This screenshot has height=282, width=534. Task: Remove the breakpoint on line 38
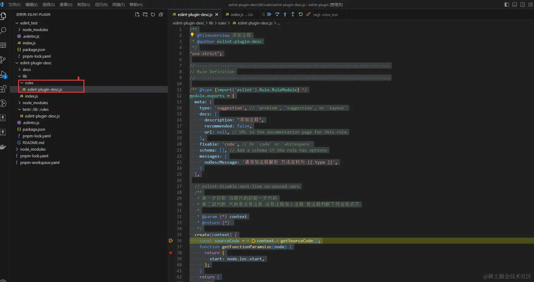click(x=171, y=253)
